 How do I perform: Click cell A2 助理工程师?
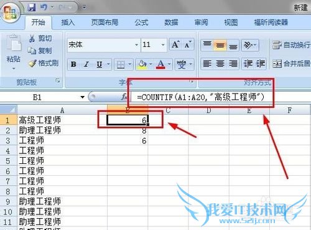[x=62, y=130]
